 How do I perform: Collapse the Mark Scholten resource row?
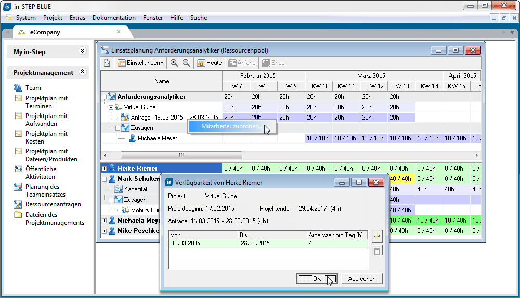pos(104,179)
